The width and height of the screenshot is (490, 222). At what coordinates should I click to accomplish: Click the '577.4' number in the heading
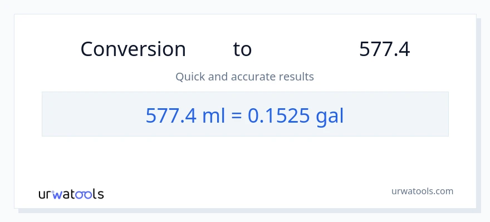384,49
